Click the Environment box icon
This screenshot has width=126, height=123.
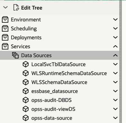pos(5,20)
